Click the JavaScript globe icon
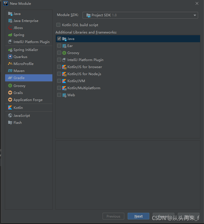 point(10,115)
